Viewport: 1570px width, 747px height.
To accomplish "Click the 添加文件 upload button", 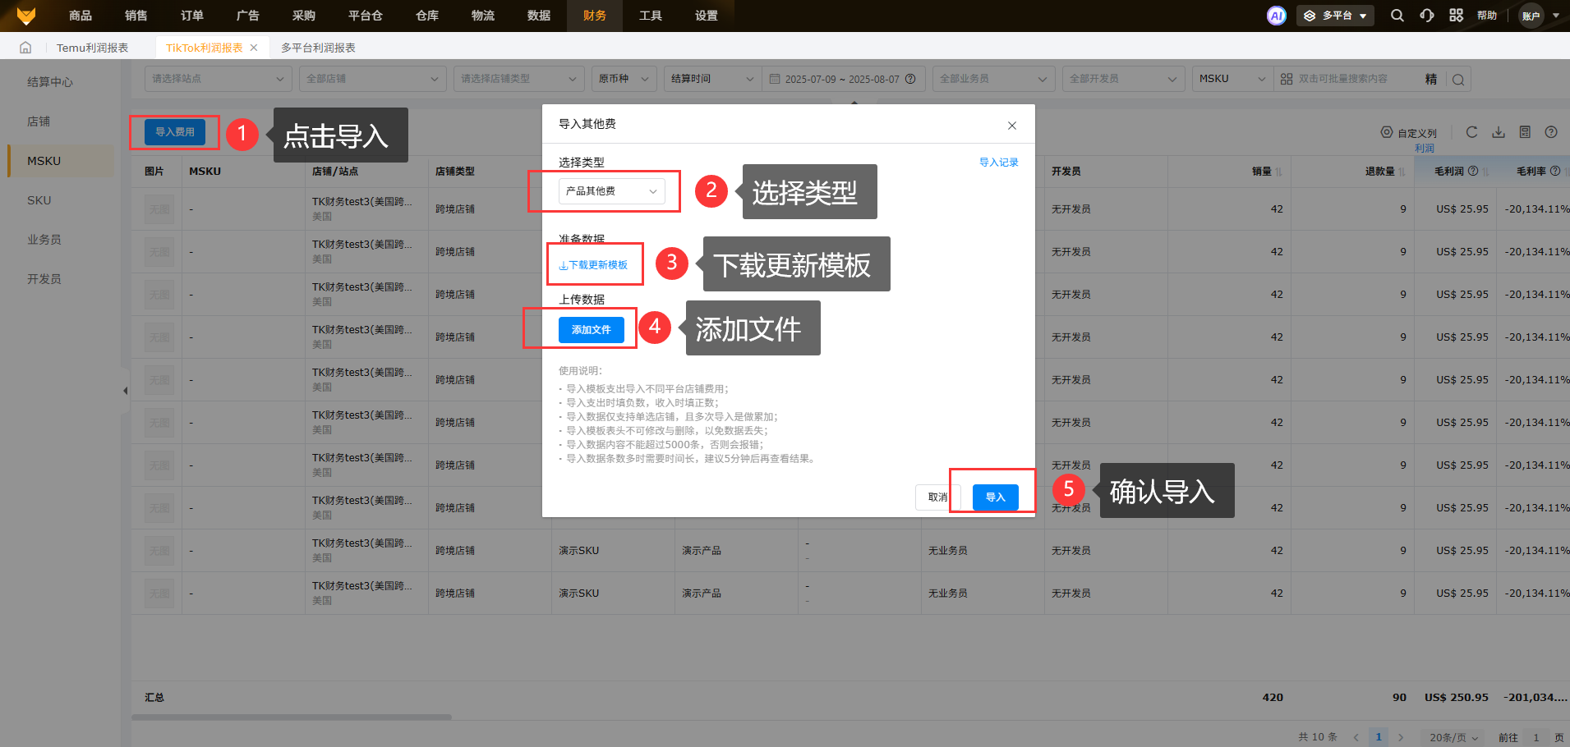I will point(591,329).
